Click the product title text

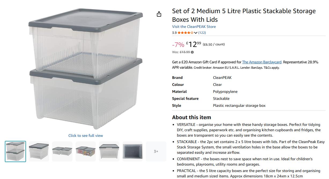(244, 15)
